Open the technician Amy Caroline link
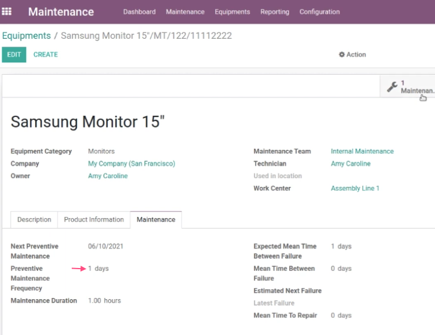 (x=351, y=163)
